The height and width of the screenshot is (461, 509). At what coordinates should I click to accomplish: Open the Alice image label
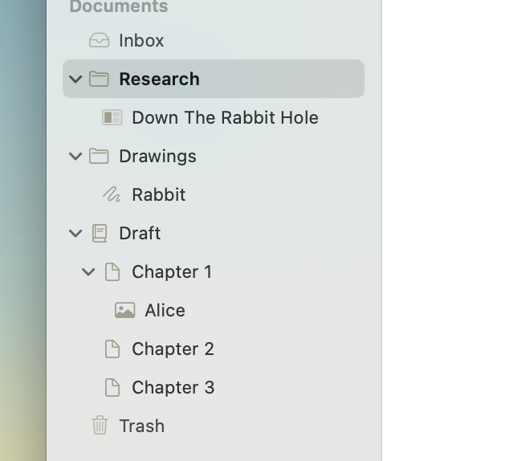pos(165,310)
